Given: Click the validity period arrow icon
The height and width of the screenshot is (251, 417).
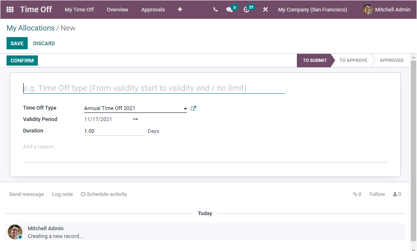Looking at the screenshot, I should (135, 119).
